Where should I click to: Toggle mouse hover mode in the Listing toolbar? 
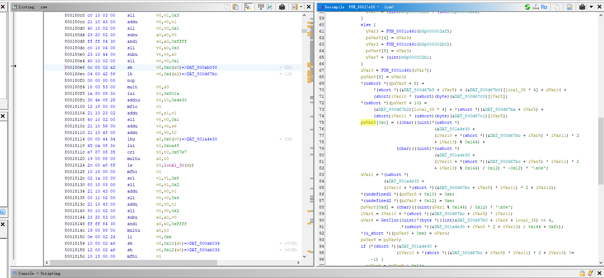pos(248,7)
